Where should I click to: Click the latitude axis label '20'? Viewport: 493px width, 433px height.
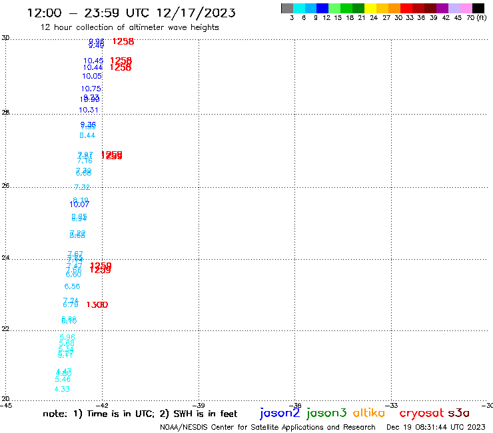[x=5, y=399]
